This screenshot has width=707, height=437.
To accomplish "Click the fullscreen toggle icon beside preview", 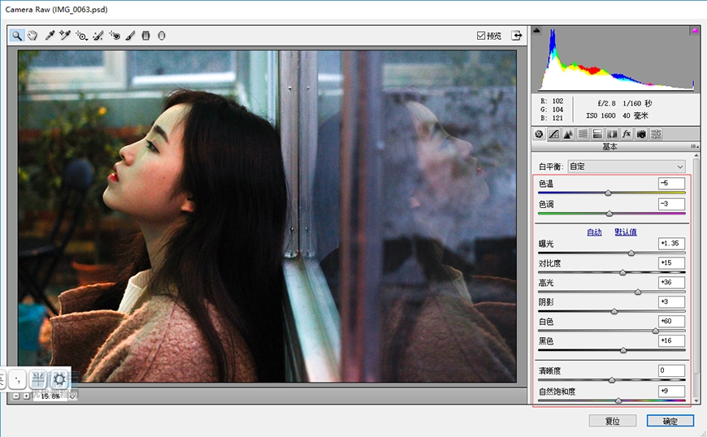I will click(x=516, y=36).
